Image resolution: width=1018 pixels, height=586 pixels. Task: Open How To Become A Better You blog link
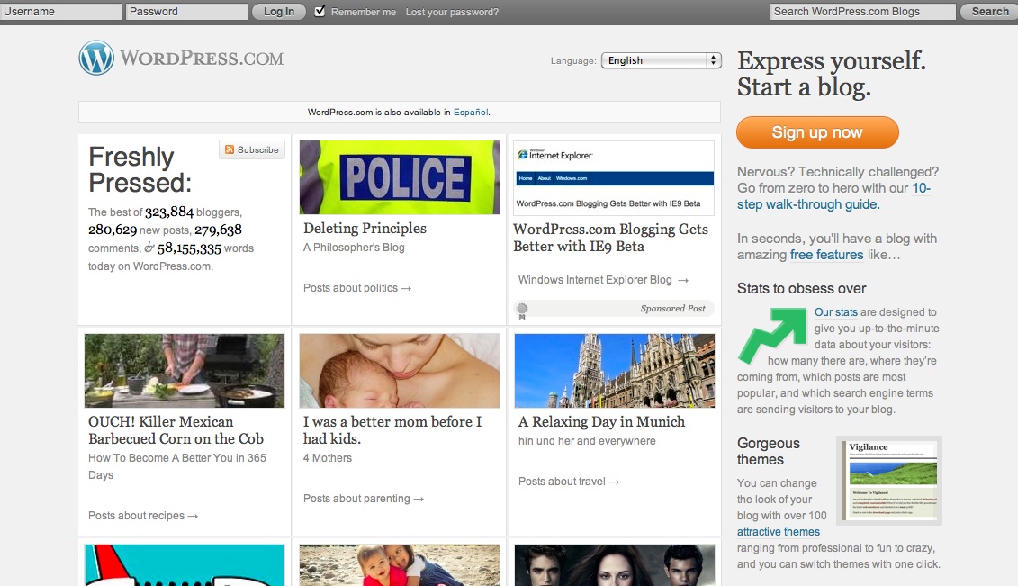177,466
